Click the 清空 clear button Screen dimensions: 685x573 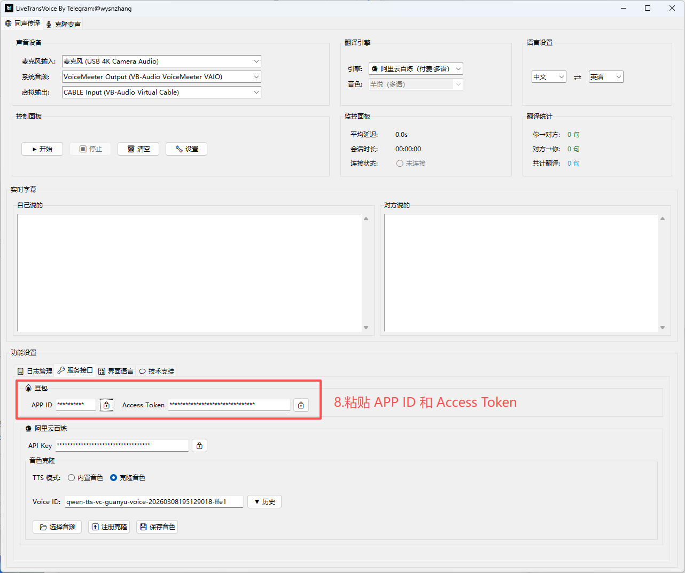point(138,149)
